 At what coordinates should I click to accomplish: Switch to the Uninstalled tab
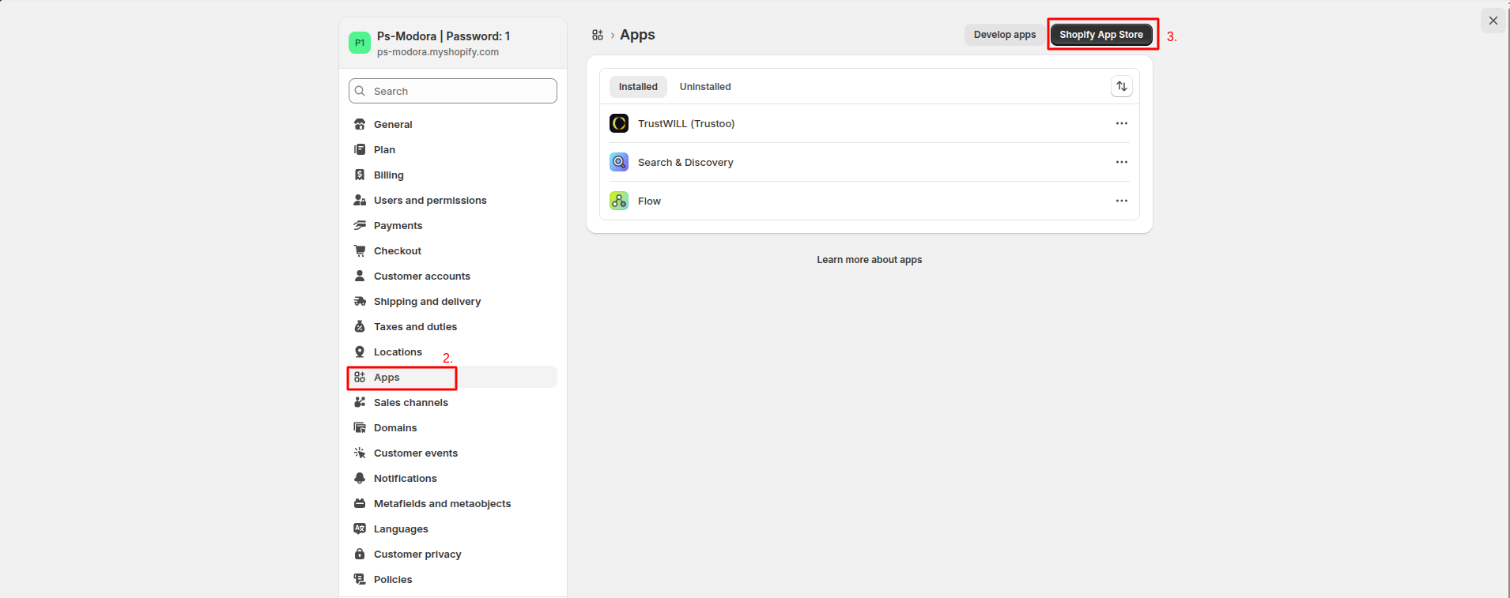click(x=705, y=87)
